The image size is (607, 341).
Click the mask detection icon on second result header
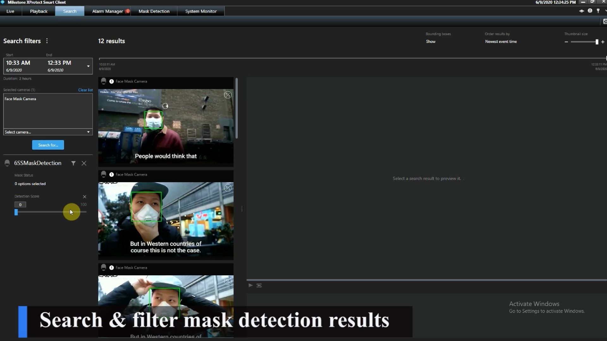103,174
